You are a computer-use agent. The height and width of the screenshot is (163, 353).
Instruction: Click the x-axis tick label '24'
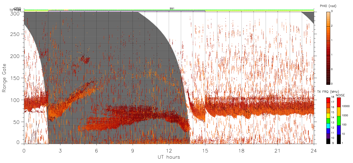pos(314,151)
